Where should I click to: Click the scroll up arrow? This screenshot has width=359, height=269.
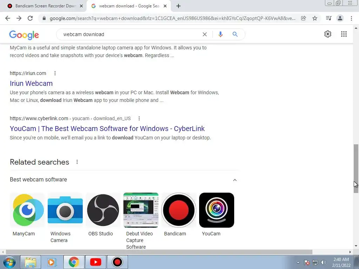[356, 28]
